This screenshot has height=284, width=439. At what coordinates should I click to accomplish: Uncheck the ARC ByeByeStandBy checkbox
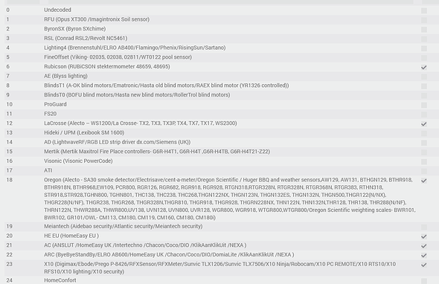point(424,255)
